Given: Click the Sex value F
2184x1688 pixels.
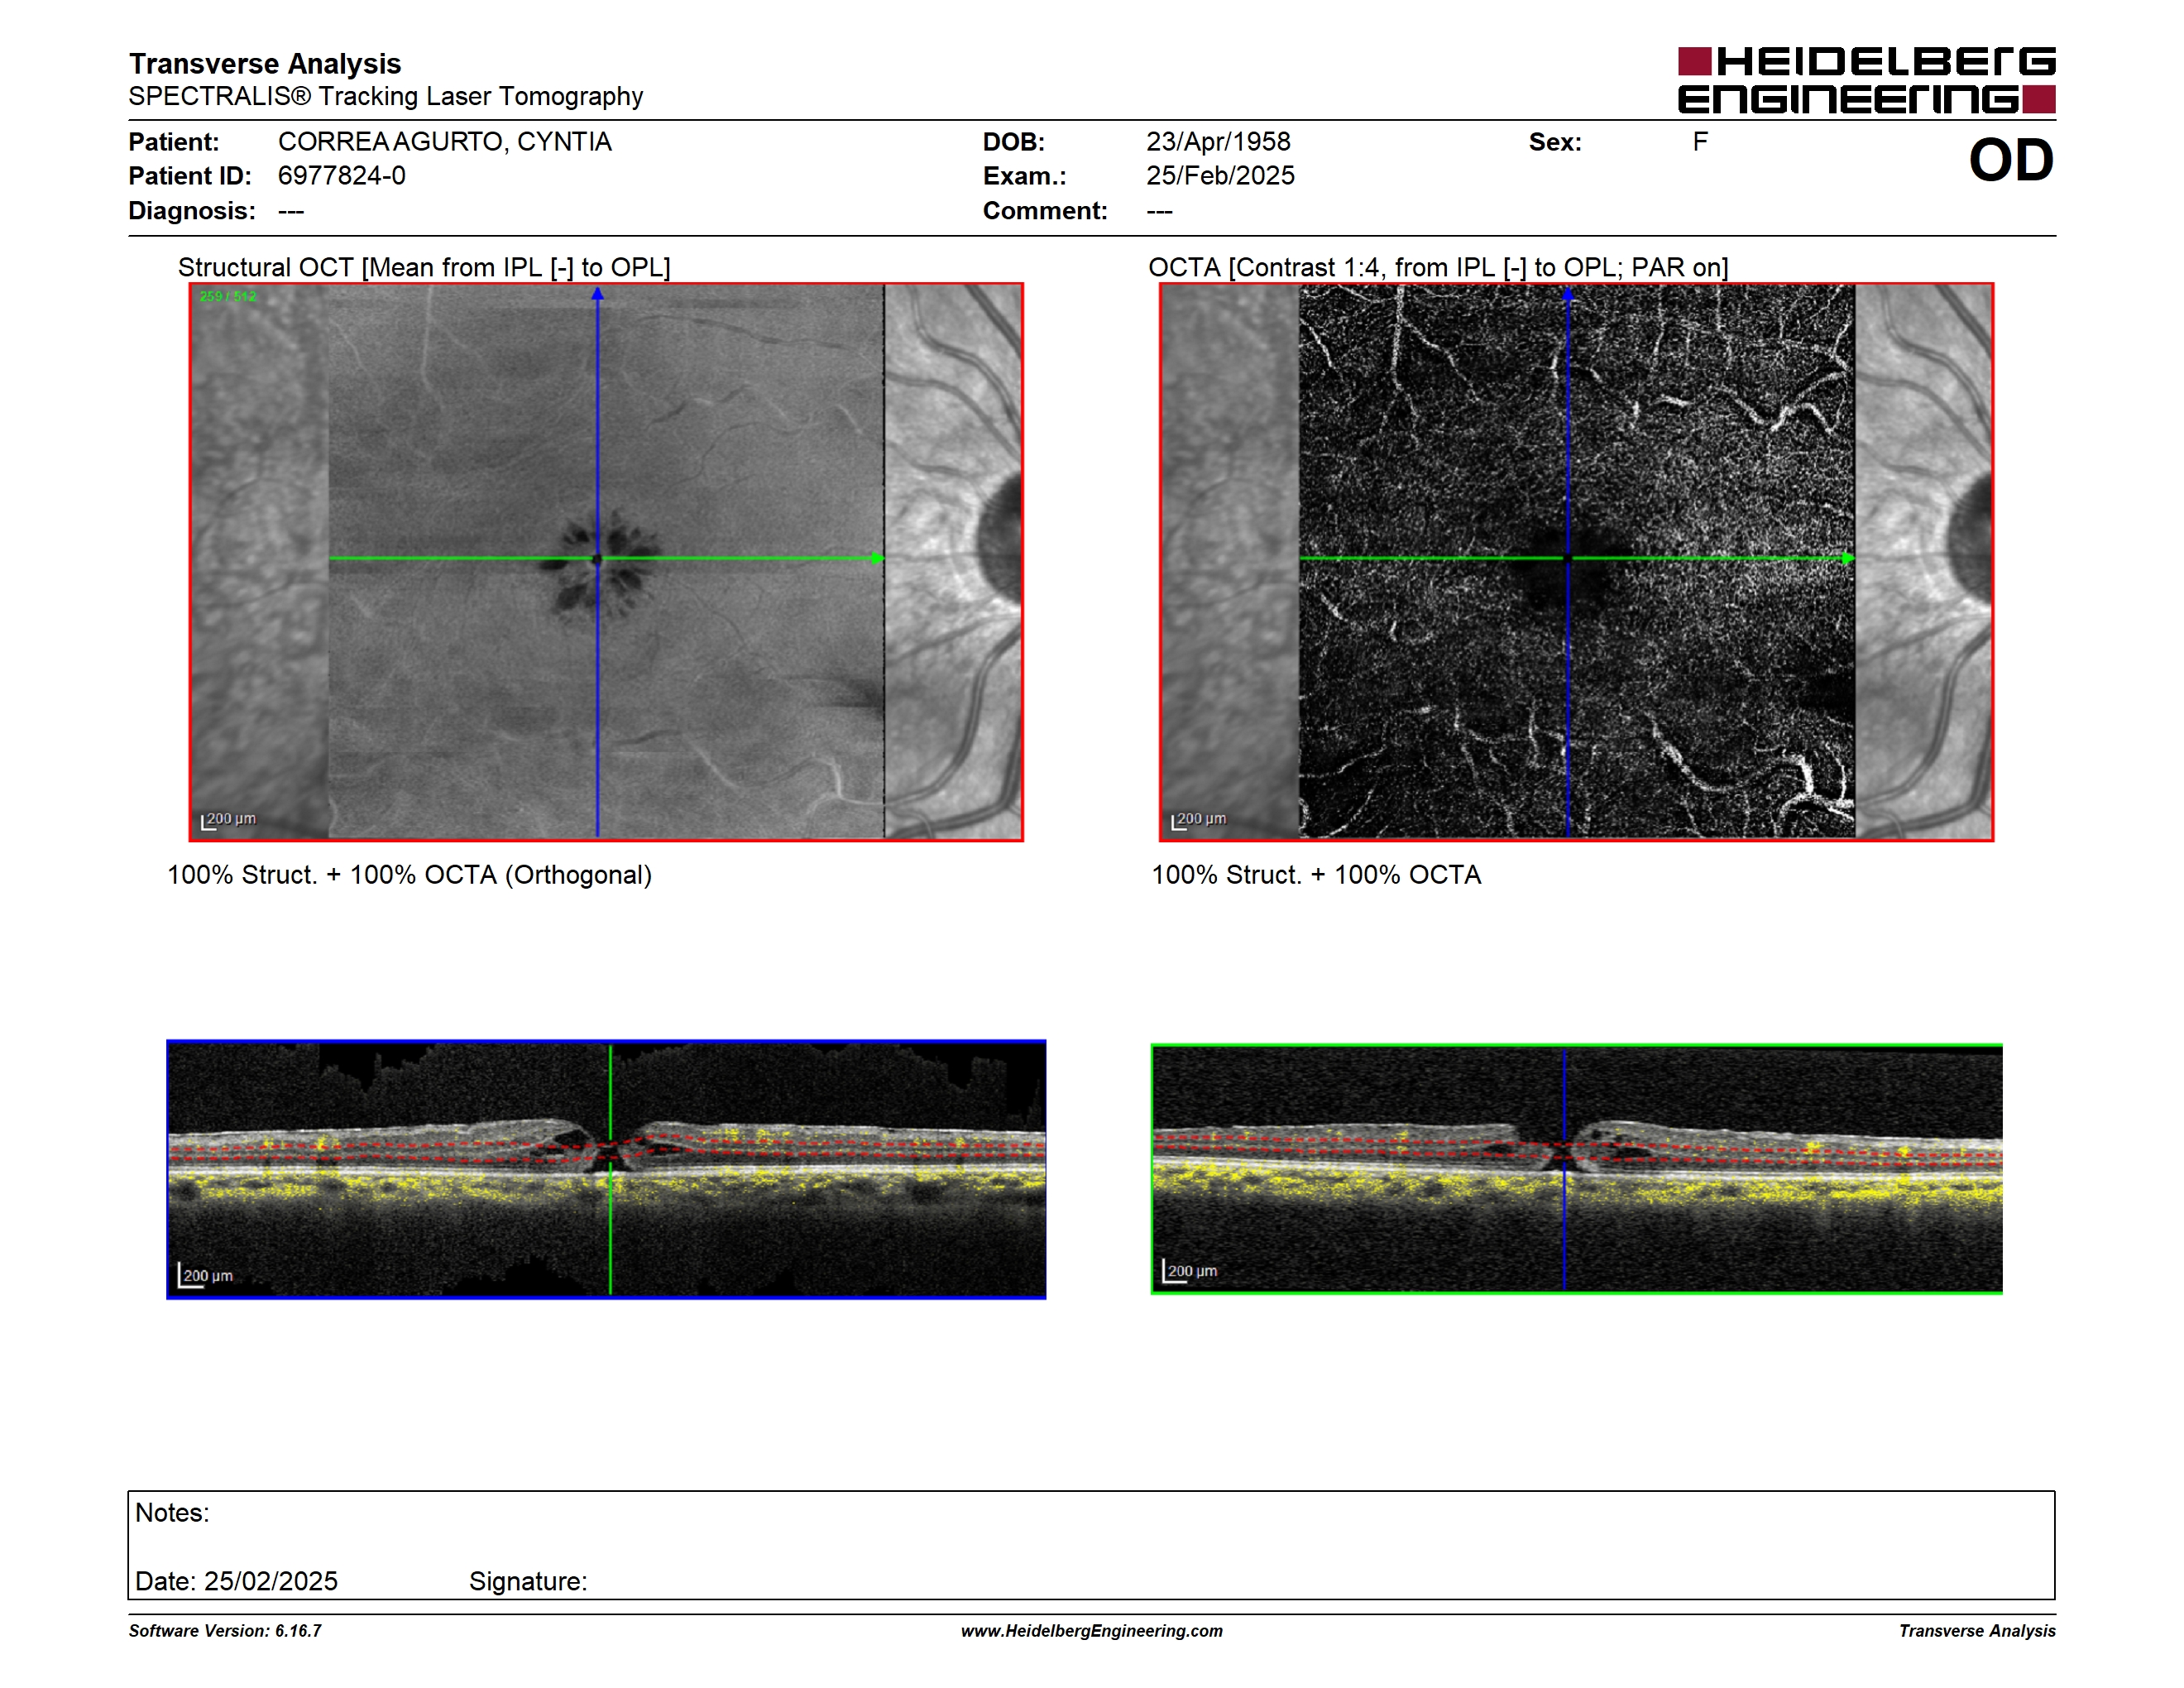Looking at the screenshot, I should tap(1700, 142).
